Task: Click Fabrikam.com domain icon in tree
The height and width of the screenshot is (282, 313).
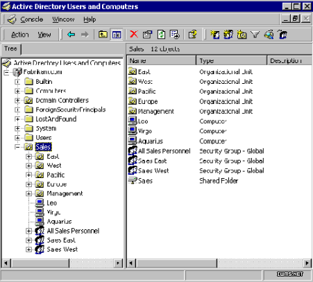Action: click(x=17, y=72)
